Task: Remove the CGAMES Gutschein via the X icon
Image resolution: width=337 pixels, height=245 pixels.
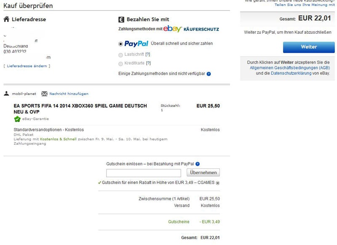Action: point(217,183)
